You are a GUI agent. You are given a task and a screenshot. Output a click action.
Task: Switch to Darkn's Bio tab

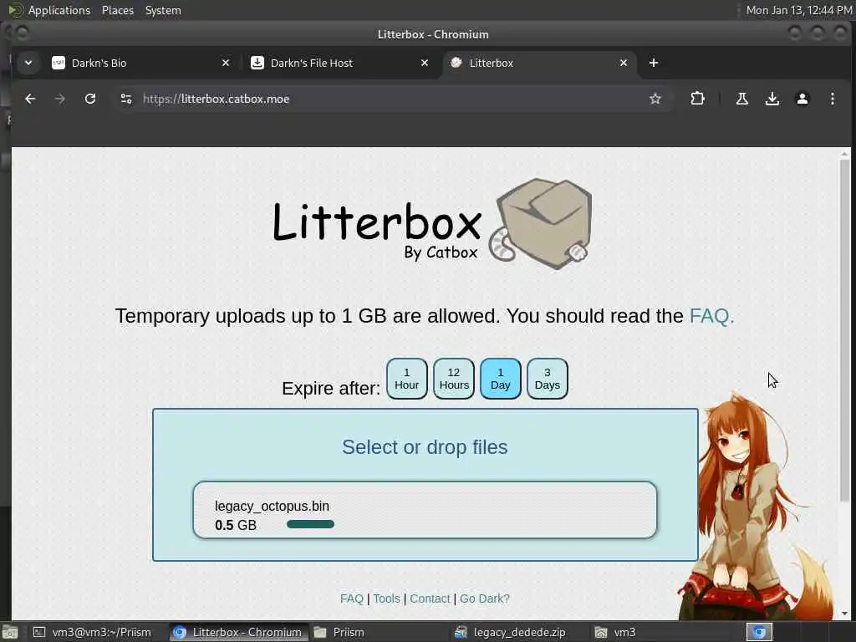[140, 63]
